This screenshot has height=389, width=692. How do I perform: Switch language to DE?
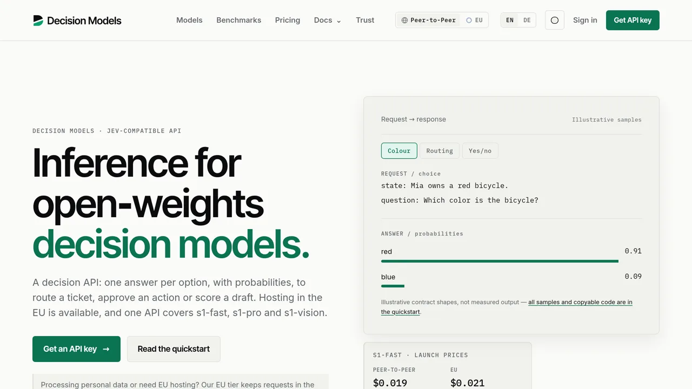(x=527, y=20)
